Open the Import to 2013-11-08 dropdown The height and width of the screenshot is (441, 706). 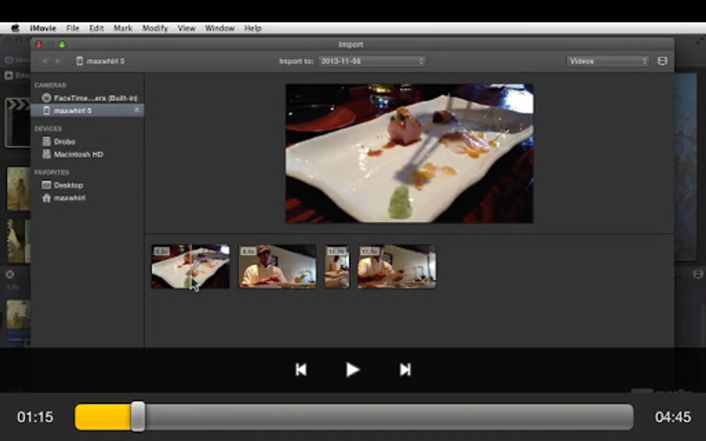coord(372,61)
